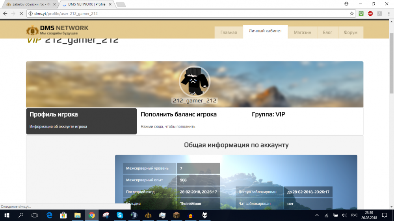The width and height of the screenshot is (394, 221).
Task: Show hidden system tray icons
Action: [317, 215]
